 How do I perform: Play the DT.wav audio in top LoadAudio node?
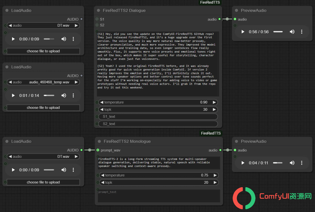pyautogui.click(x=13, y=39)
